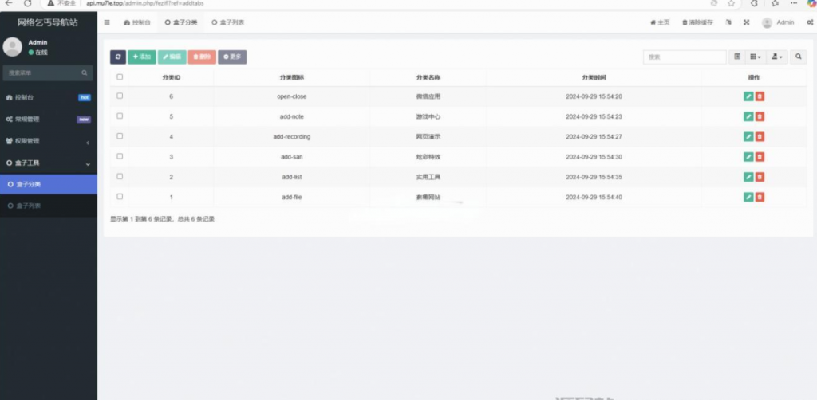Open the Admin user menu in header
This screenshot has width=817, height=400.
coord(778,22)
